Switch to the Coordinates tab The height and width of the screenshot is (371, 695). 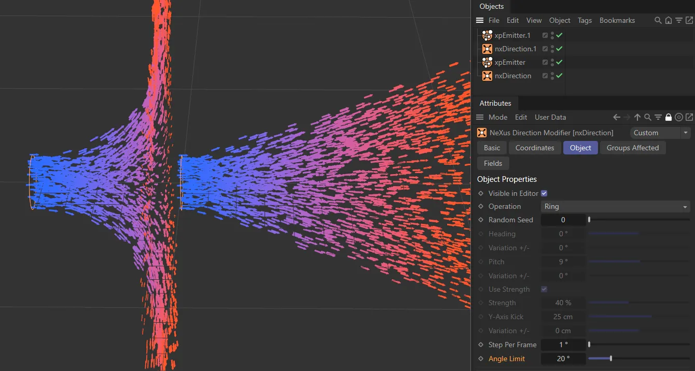(x=535, y=148)
